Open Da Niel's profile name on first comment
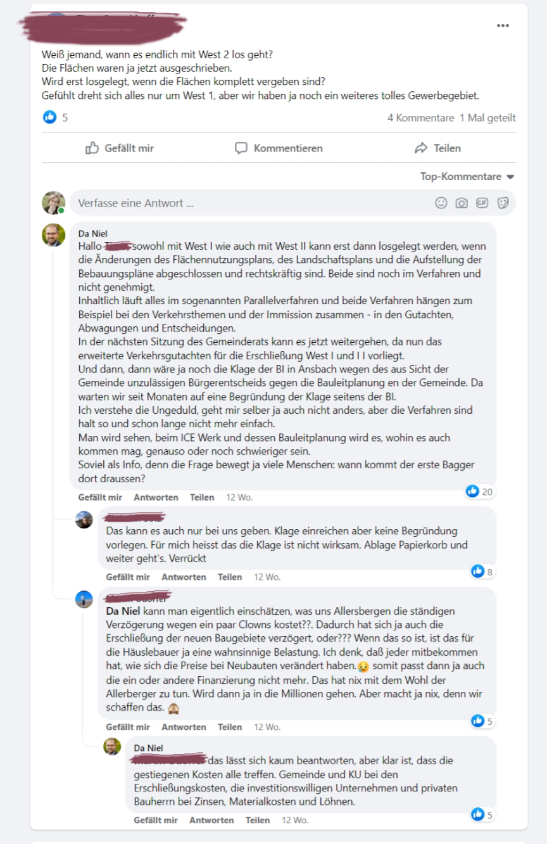Viewport: 547px width, 844px height. point(92,234)
